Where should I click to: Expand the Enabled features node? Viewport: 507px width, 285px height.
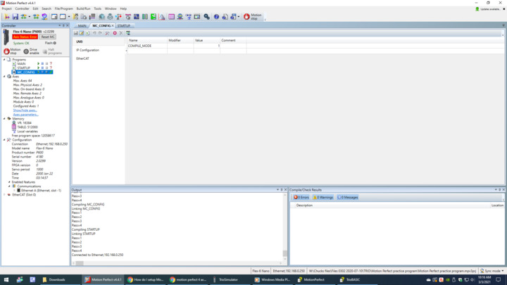[9, 182]
